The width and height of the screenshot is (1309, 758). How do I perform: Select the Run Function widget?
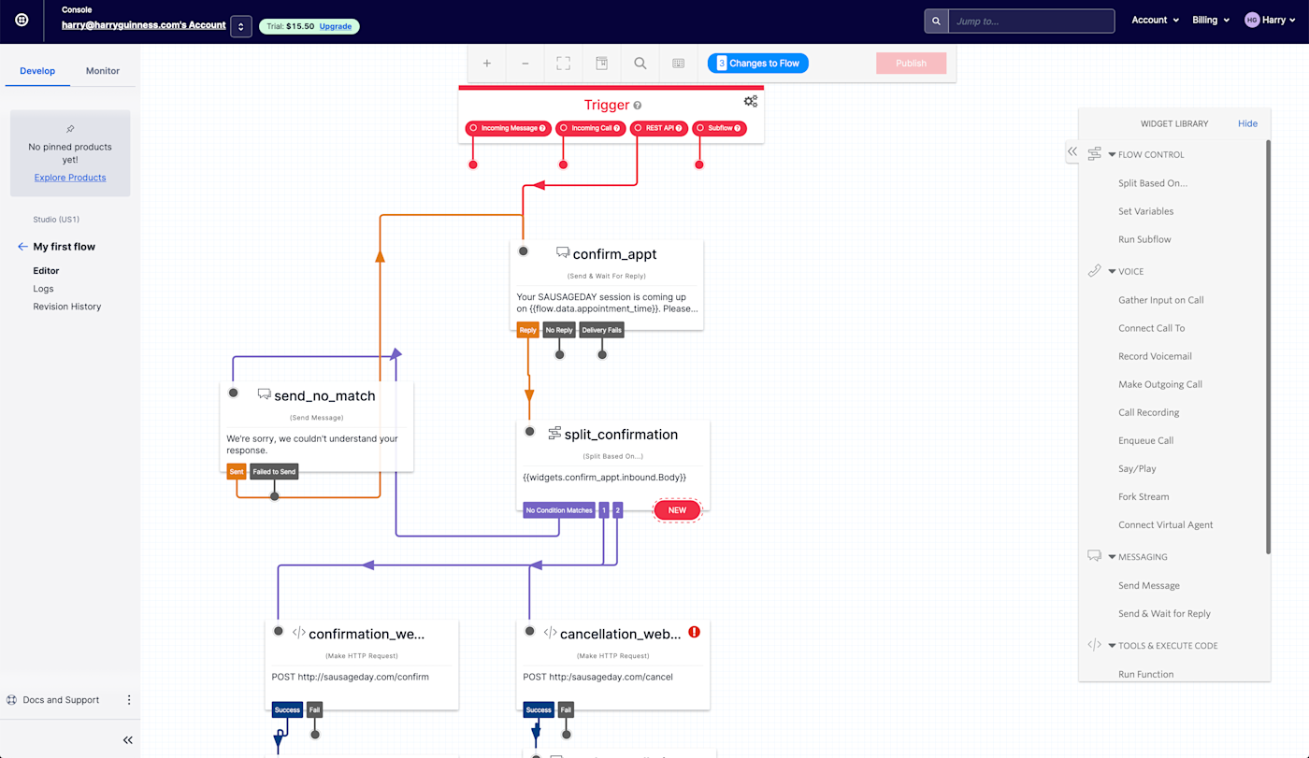(x=1145, y=674)
